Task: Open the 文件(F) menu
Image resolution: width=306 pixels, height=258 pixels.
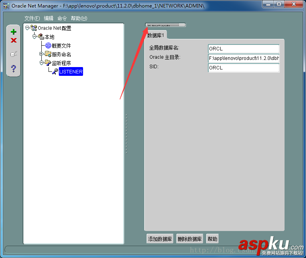Action: pyautogui.click(x=32, y=18)
